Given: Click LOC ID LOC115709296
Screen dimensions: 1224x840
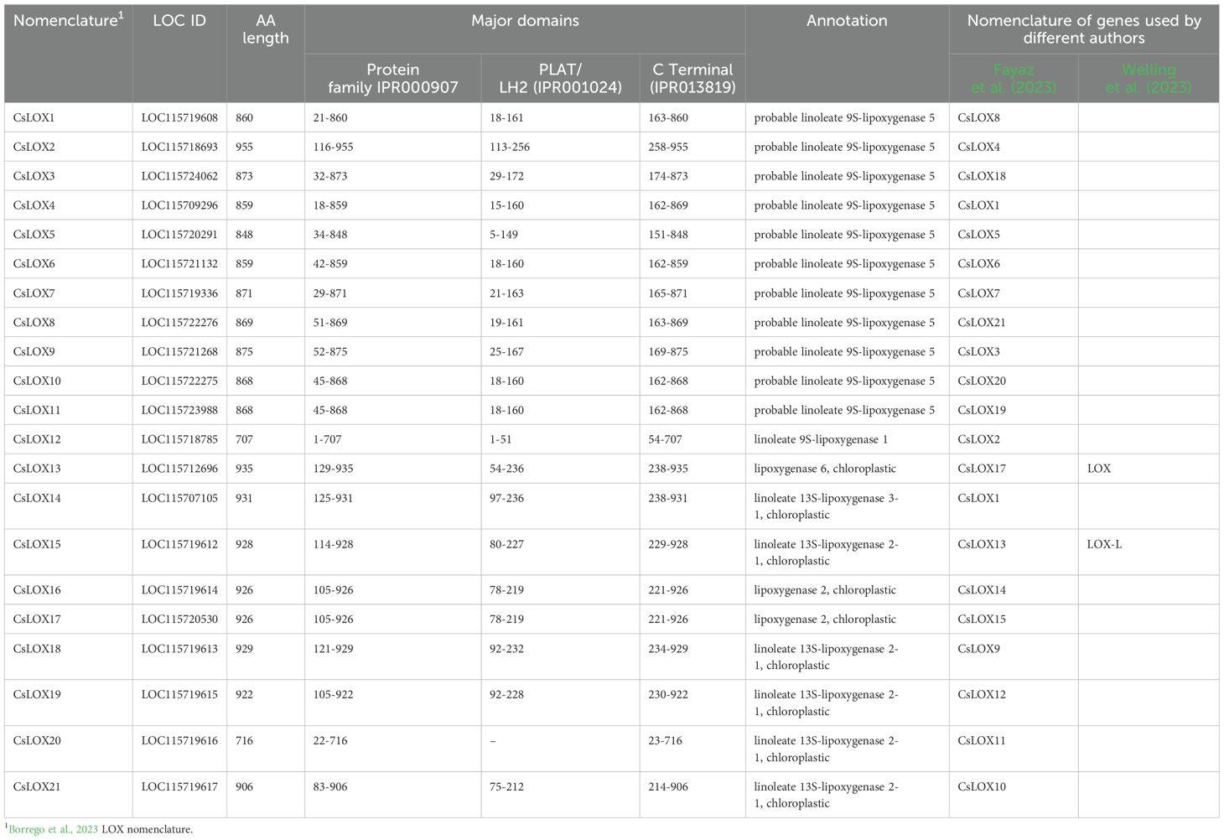Looking at the screenshot, I should pyautogui.click(x=179, y=206).
